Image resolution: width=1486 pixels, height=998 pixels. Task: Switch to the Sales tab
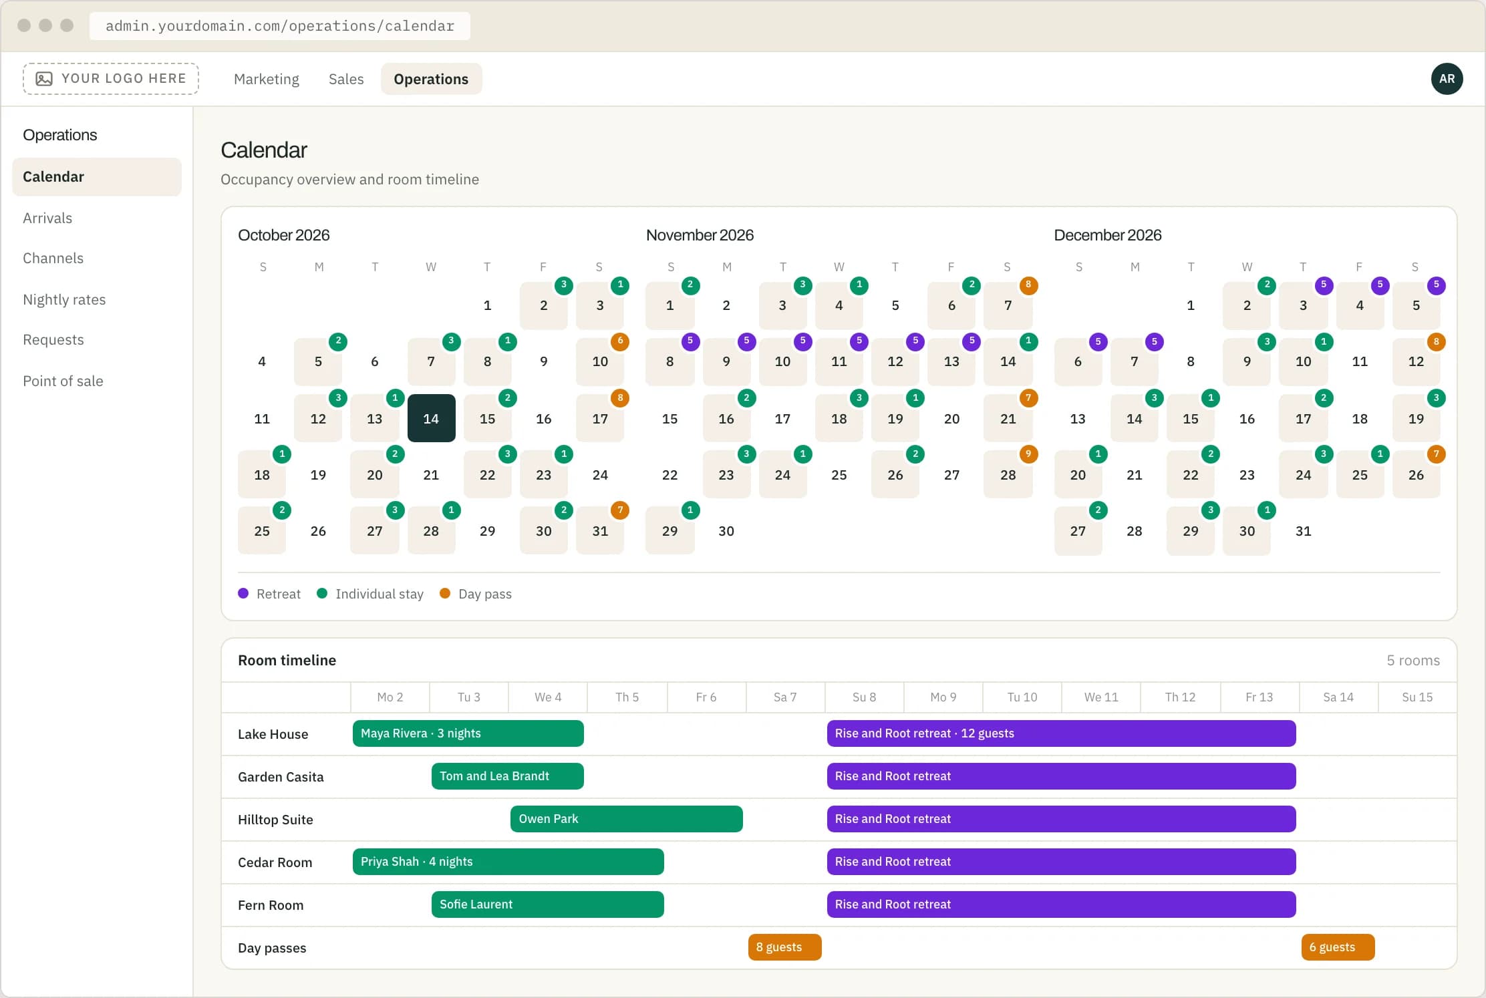(346, 79)
